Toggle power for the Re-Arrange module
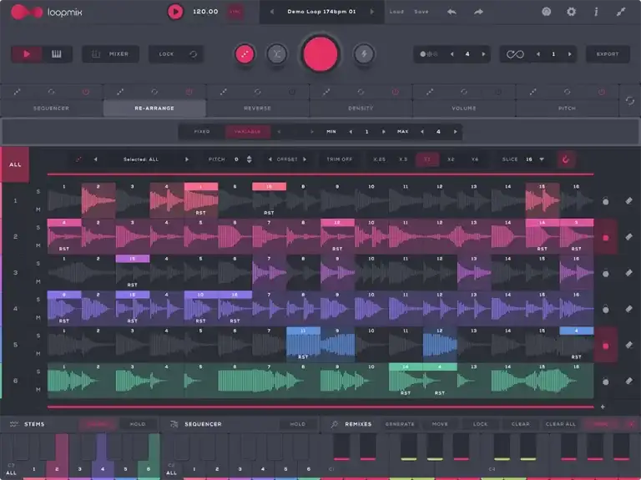The width and height of the screenshot is (641, 480). [189, 92]
